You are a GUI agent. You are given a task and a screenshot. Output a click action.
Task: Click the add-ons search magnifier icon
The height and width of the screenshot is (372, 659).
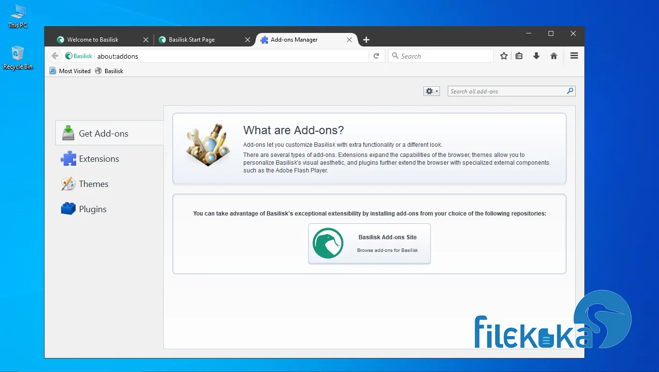click(x=570, y=91)
